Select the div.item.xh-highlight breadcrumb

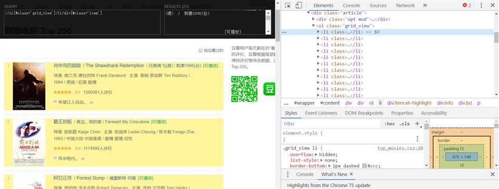coord(409,103)
